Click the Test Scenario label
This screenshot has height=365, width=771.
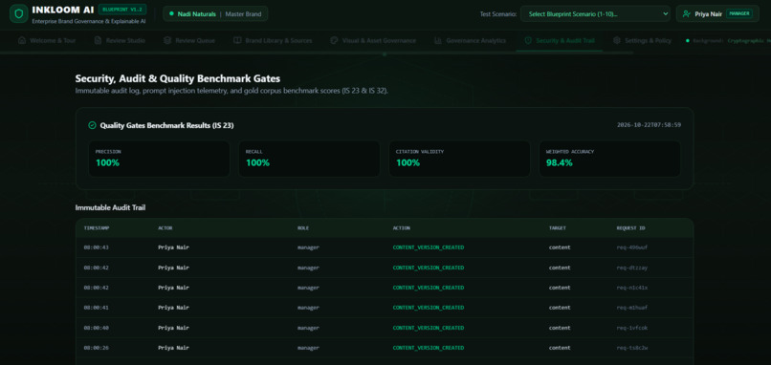click(x=498, y=13)
